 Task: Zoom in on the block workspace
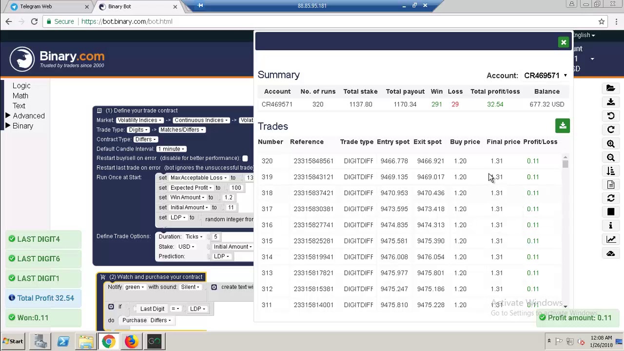[610, 144]
